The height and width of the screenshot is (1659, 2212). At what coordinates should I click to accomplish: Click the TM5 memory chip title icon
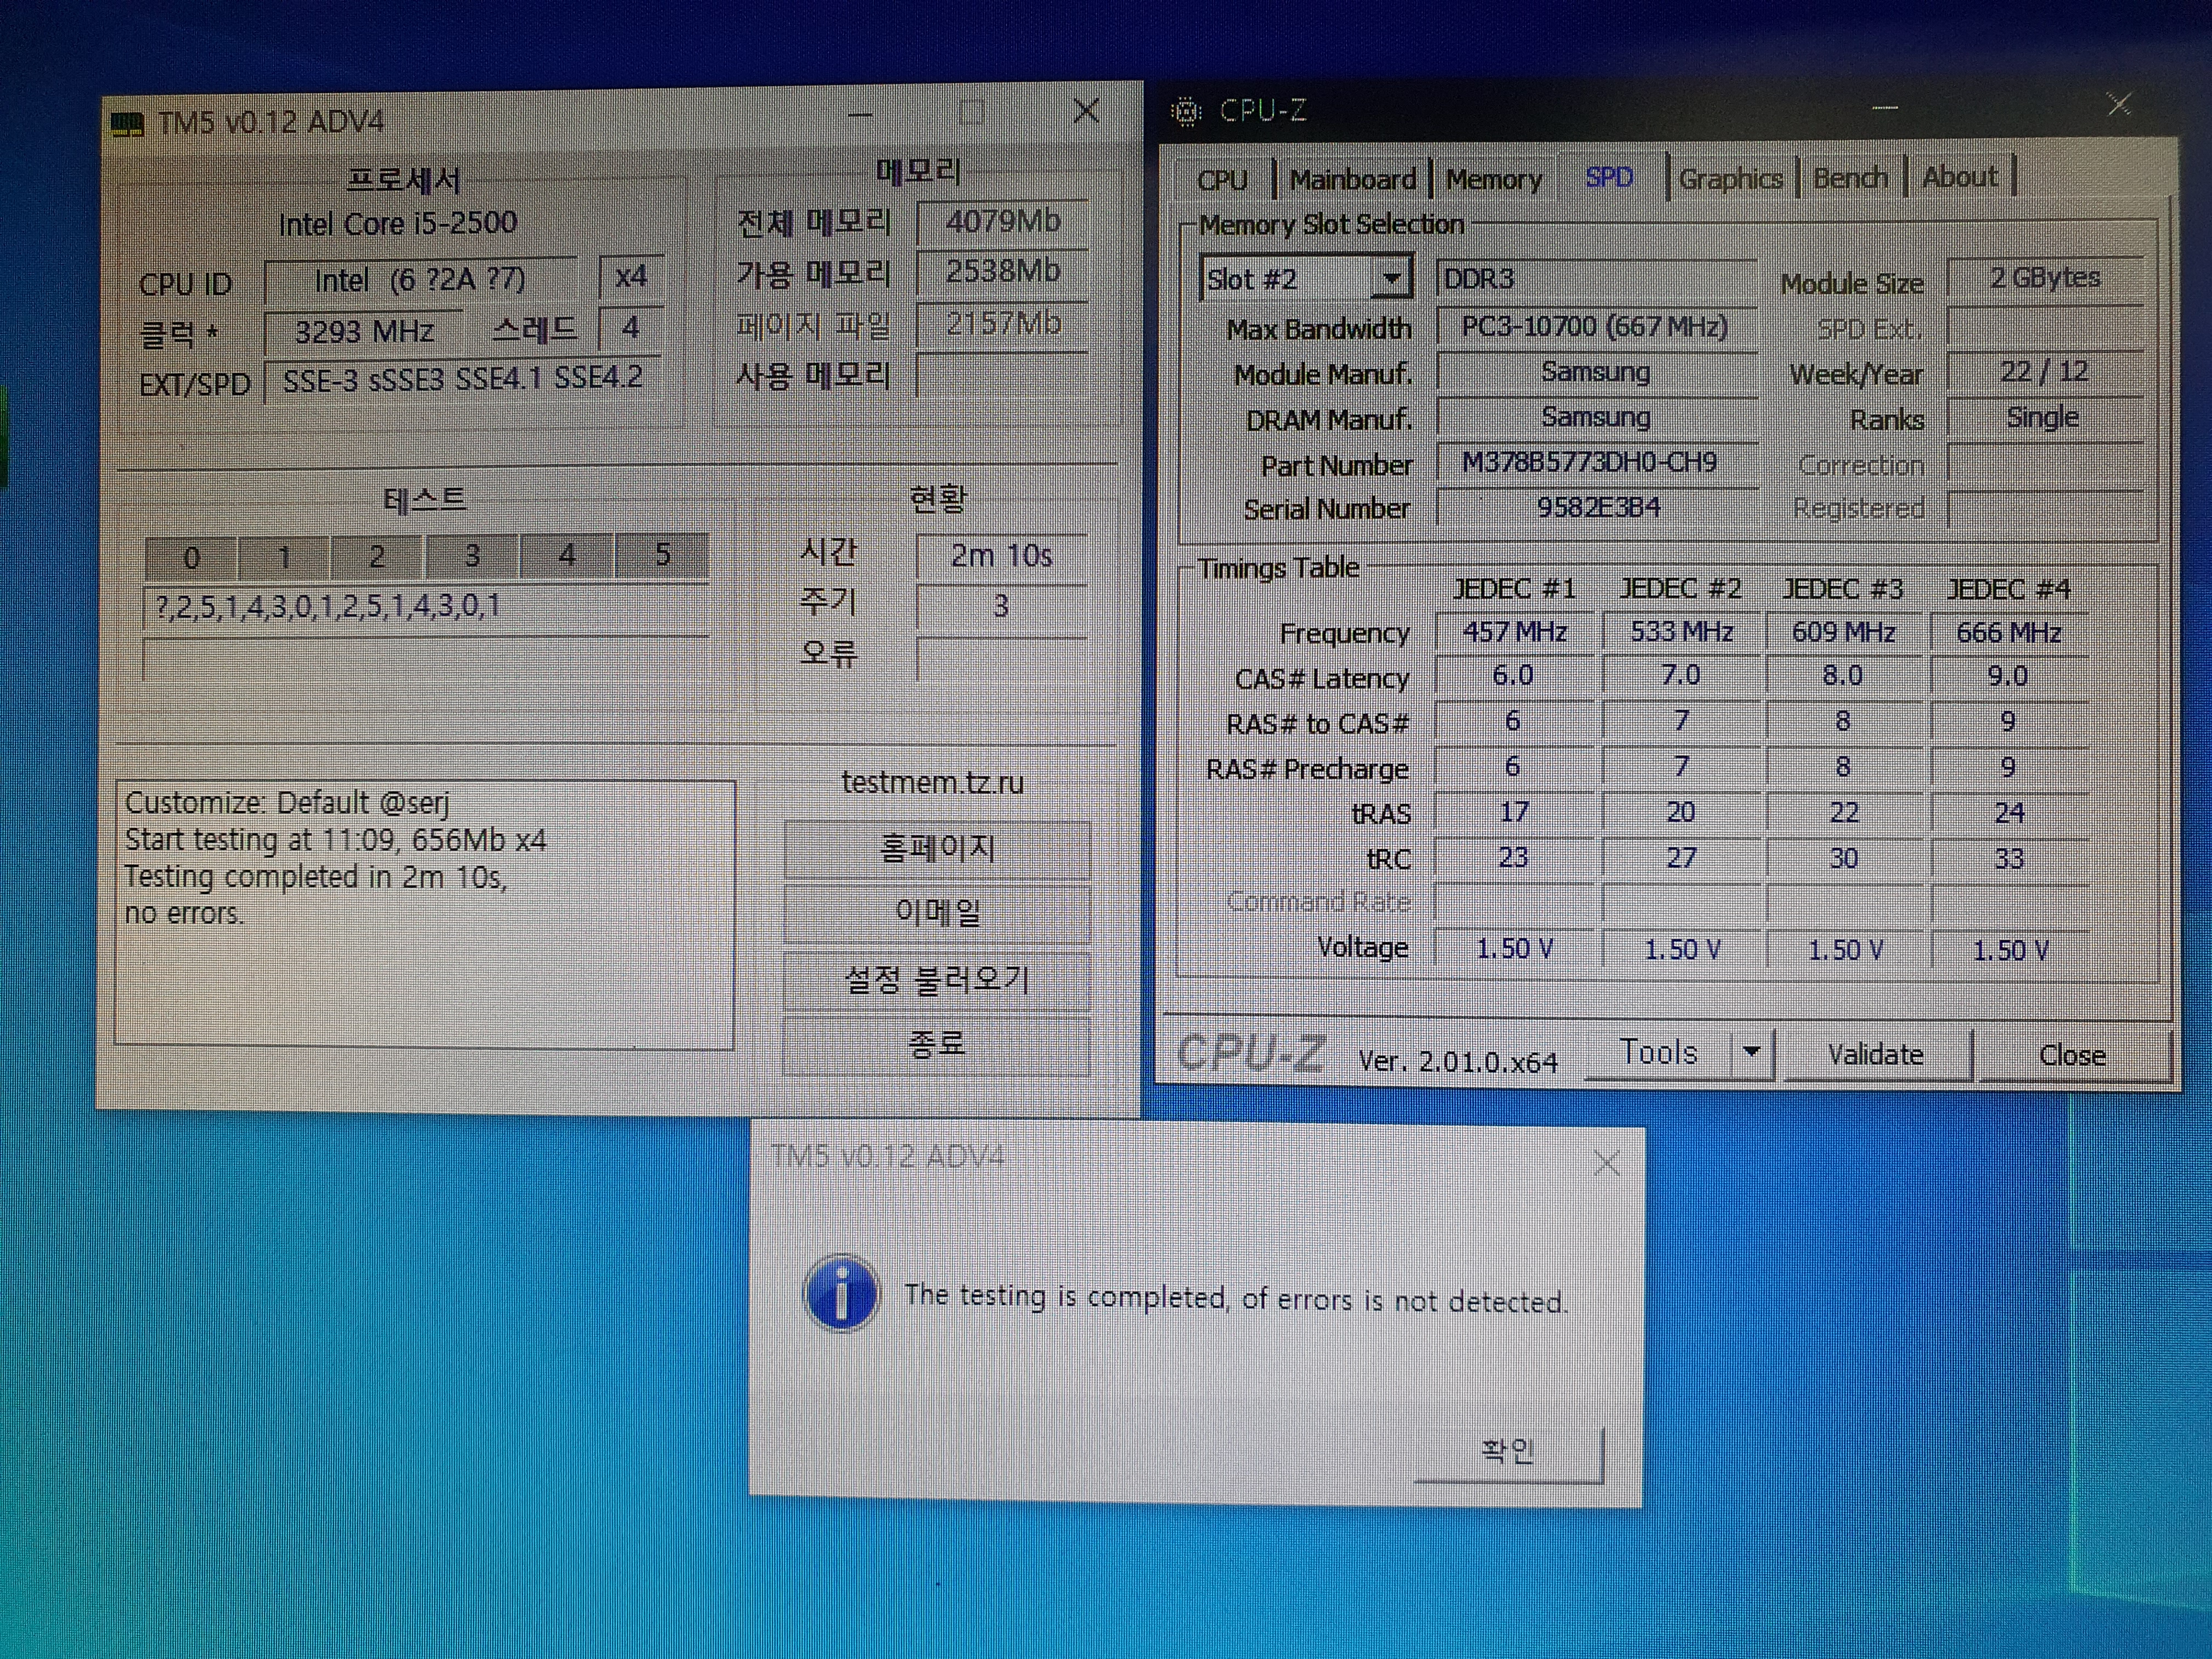tap(126, 125)
